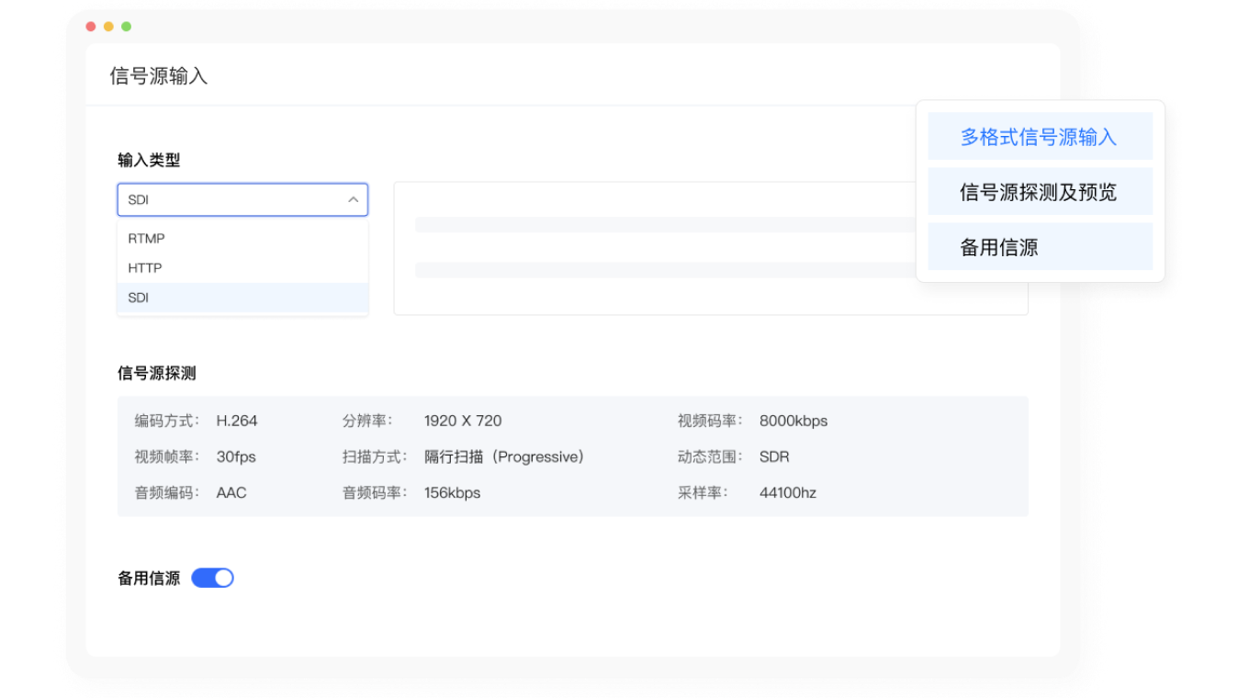The height and width of the screenshot is (698, 1249).
Task: Click the 信号源输入 page title
Action: click(159, 76)
